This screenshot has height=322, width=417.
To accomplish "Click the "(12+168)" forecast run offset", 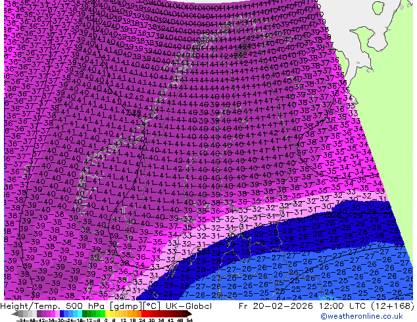I will tap(392, 306).
